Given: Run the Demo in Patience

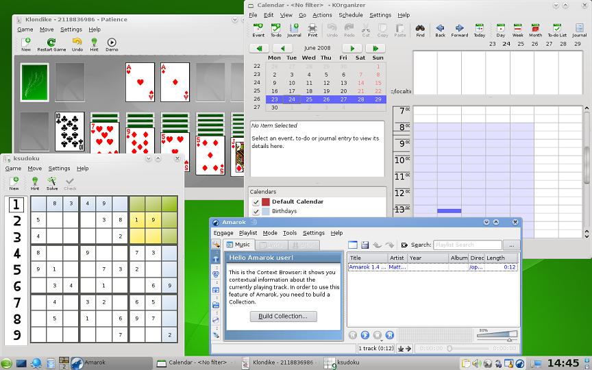Looking at the screenshot, I should click(112, 45).
